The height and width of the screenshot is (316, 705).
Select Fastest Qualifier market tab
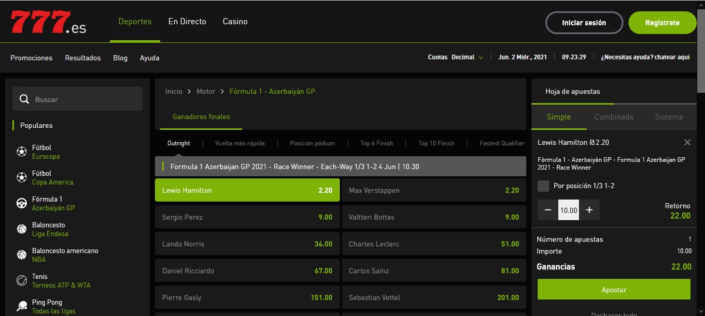point(502,143)
